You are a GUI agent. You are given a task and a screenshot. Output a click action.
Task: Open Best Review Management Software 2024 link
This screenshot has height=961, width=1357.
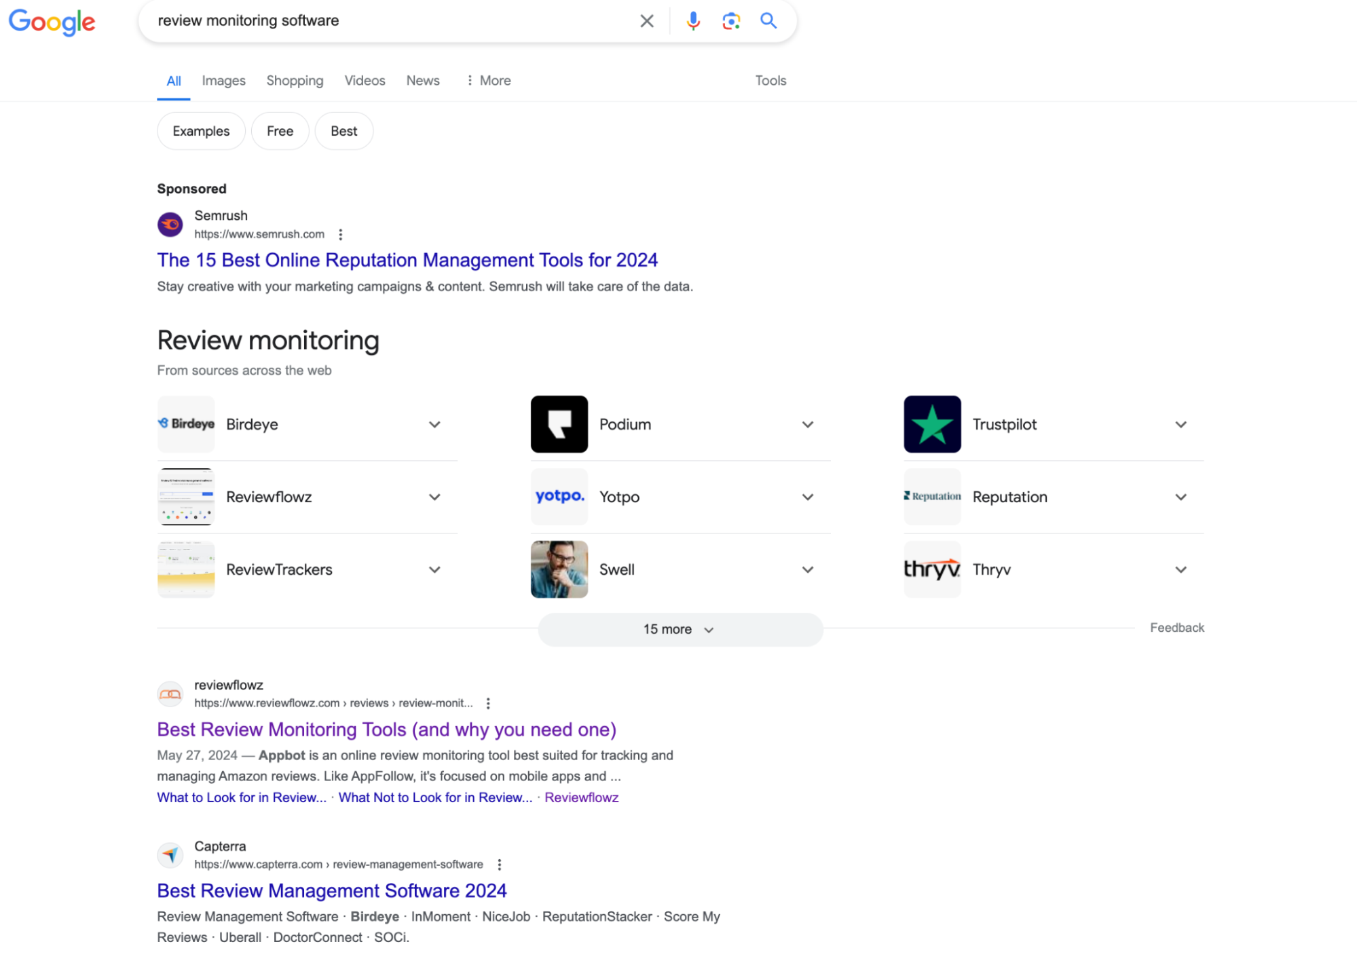pos(331,890)
